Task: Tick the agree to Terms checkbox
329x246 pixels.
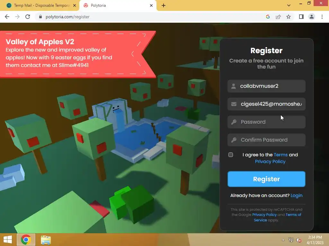Action: coord(231,155)
